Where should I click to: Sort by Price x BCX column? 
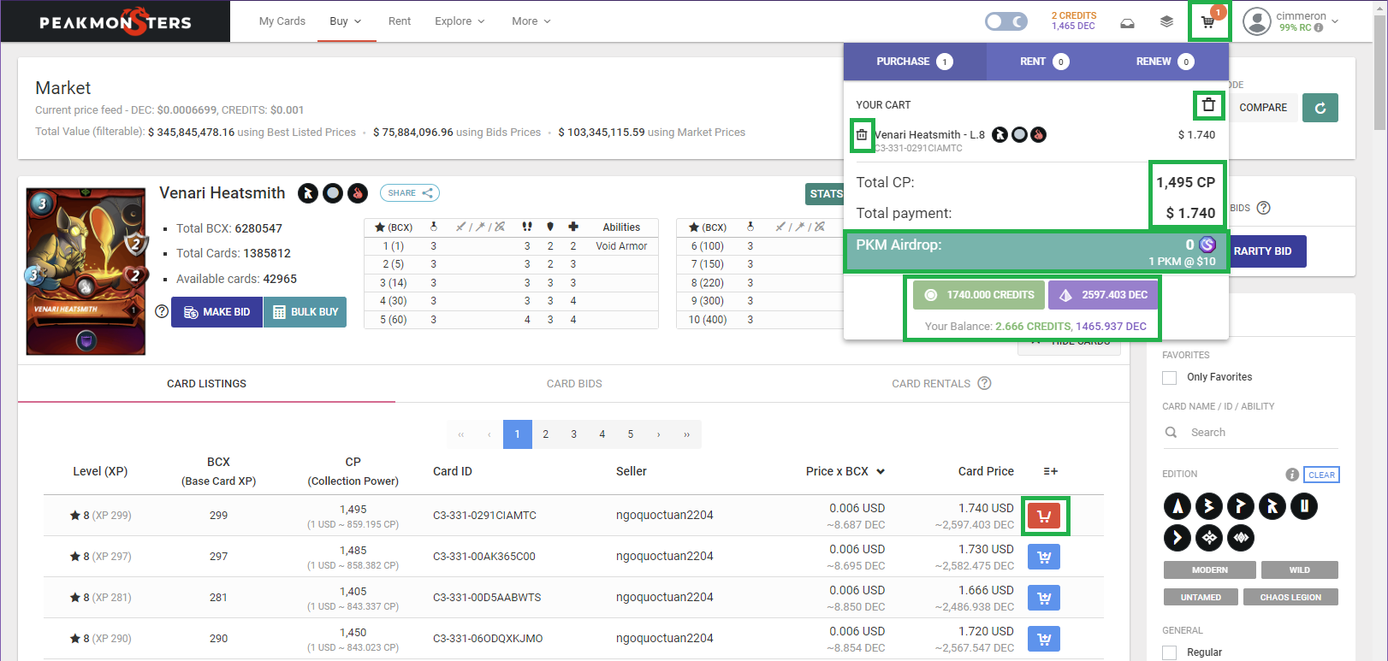845,471
